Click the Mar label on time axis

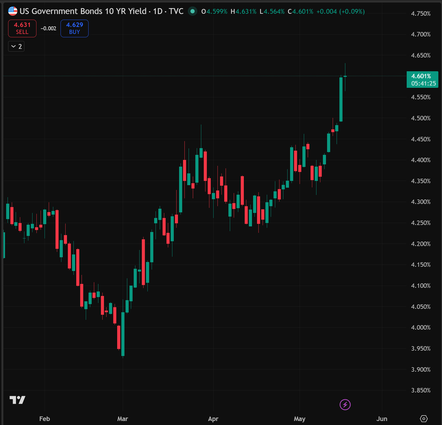click(123, 419)
